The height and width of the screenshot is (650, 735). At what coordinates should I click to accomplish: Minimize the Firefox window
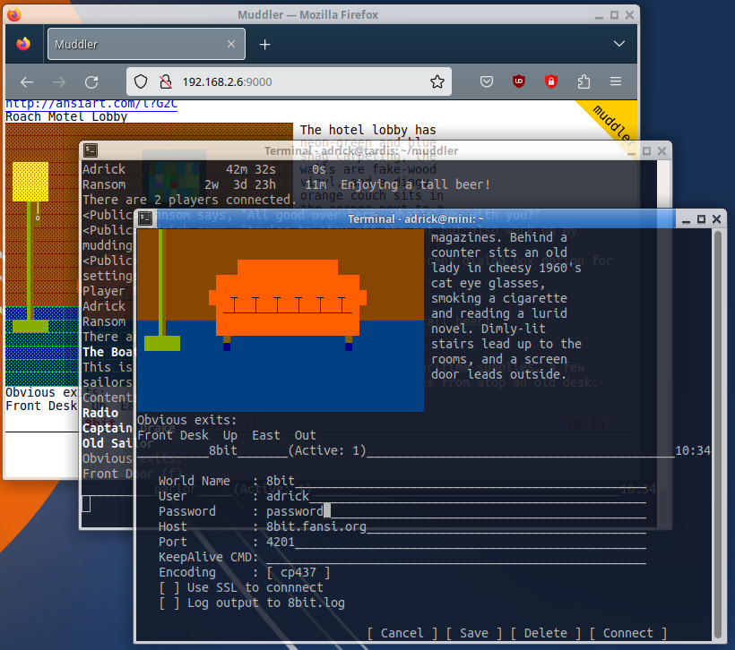tap(599, 15)
